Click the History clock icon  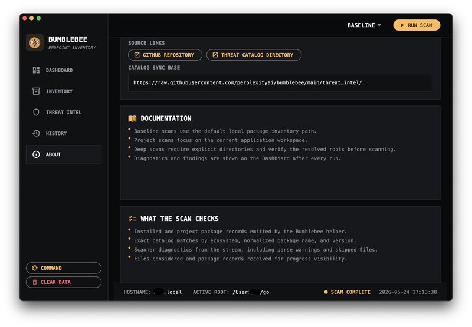point(36,133)
